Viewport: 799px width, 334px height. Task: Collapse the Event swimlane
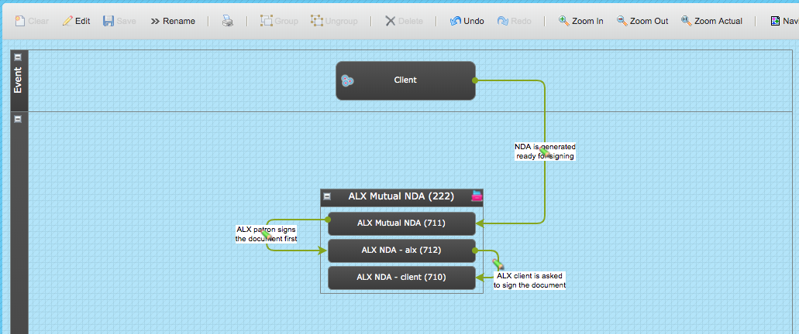pyautogui.click(x=18, y=57)
